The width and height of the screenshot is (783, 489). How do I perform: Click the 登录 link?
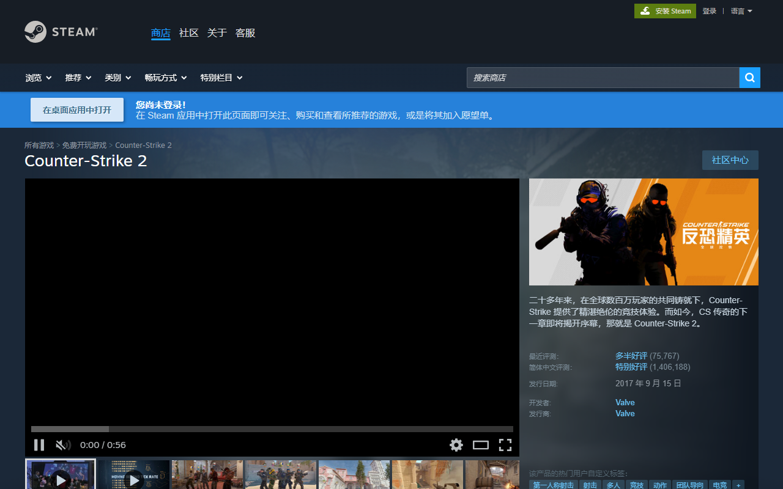[x=710, y=11]
